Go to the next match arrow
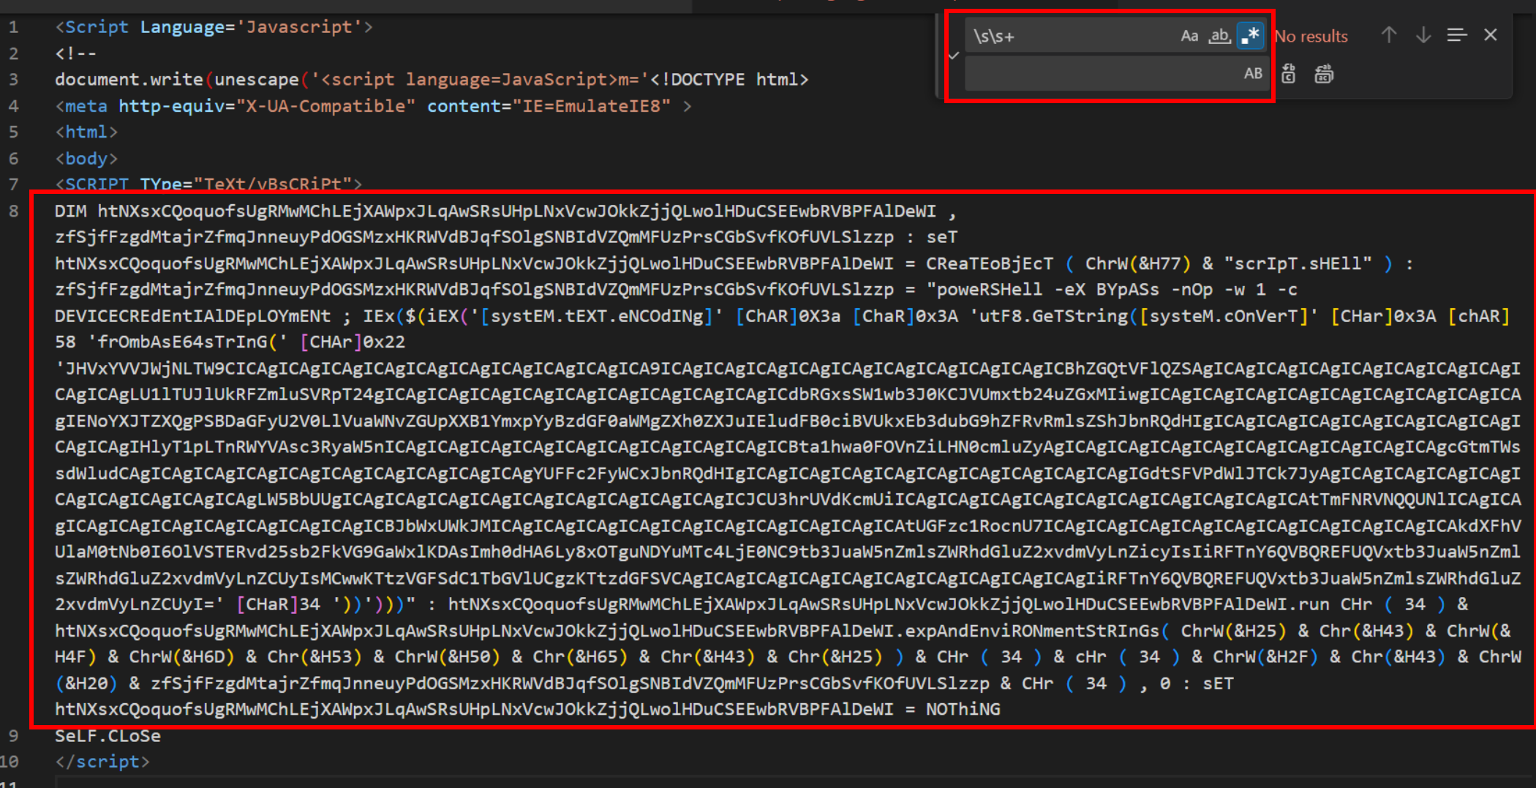1536x788 pixels. tap(1423, 35)
